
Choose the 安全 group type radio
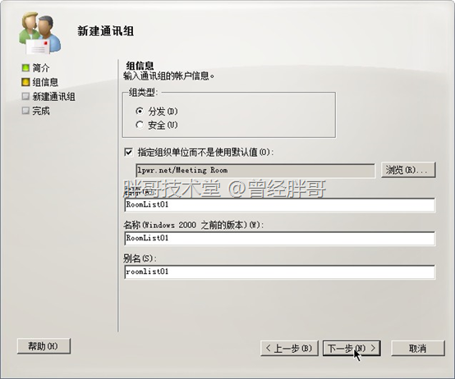coord(140,125)
